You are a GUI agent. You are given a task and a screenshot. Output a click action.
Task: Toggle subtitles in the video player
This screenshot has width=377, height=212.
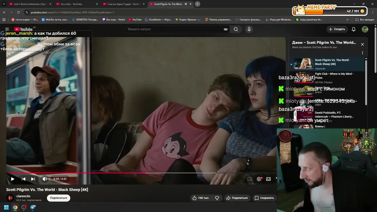(x=249, y=179)
